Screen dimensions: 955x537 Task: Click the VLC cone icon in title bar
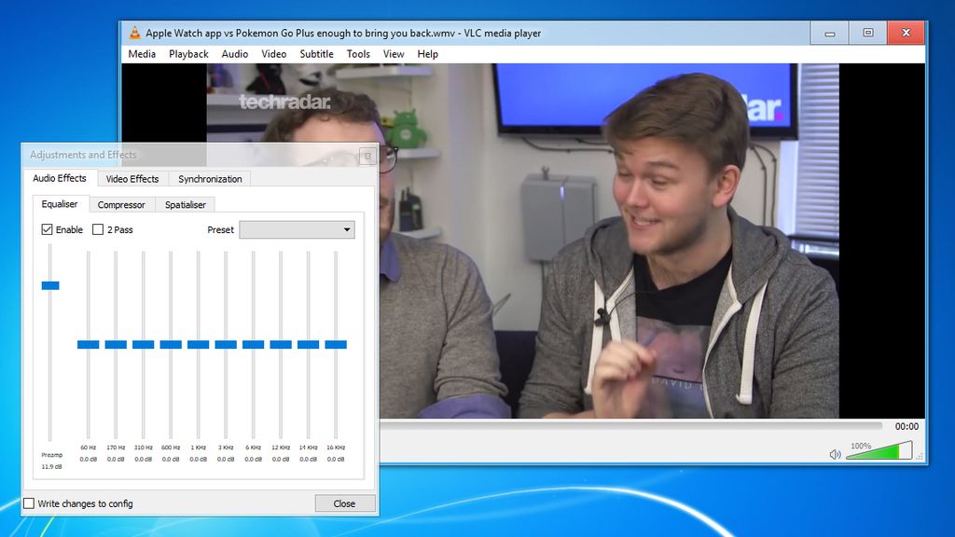click(134, 33)
